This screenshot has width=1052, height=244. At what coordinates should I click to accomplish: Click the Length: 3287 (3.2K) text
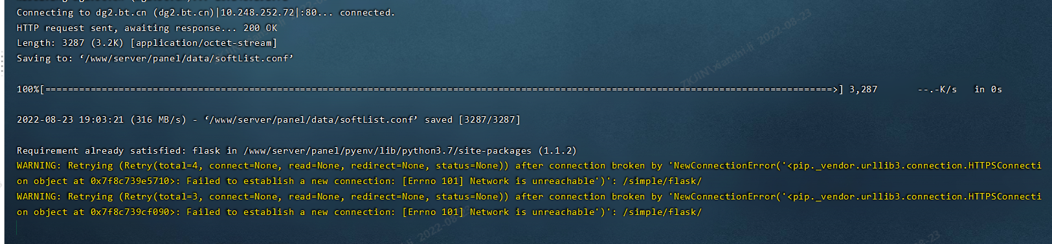coord(70,43)
